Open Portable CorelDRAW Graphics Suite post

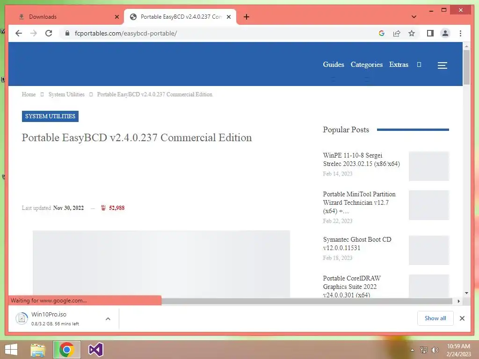[352, 287]
